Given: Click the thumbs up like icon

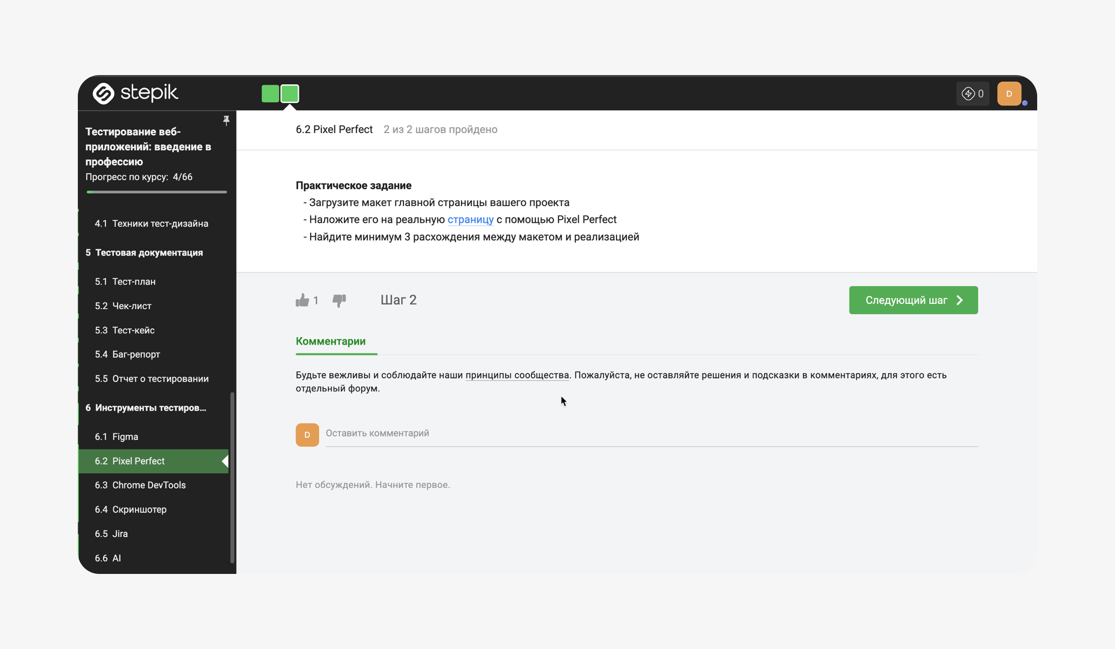Looking at the screenshot, I should tap(302, 300).
